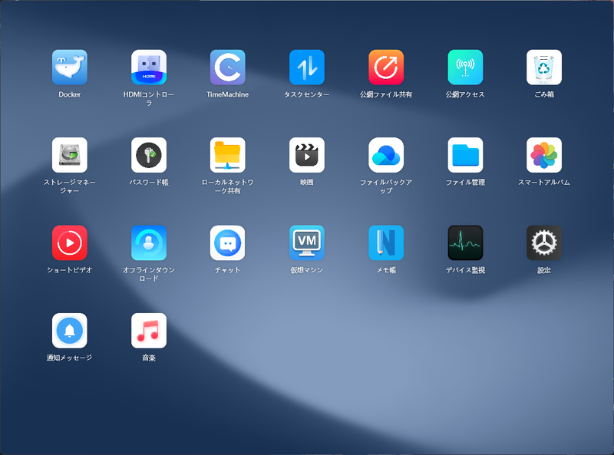
Task: Open the パスワード帳 key icon
Action: [149, 155]
